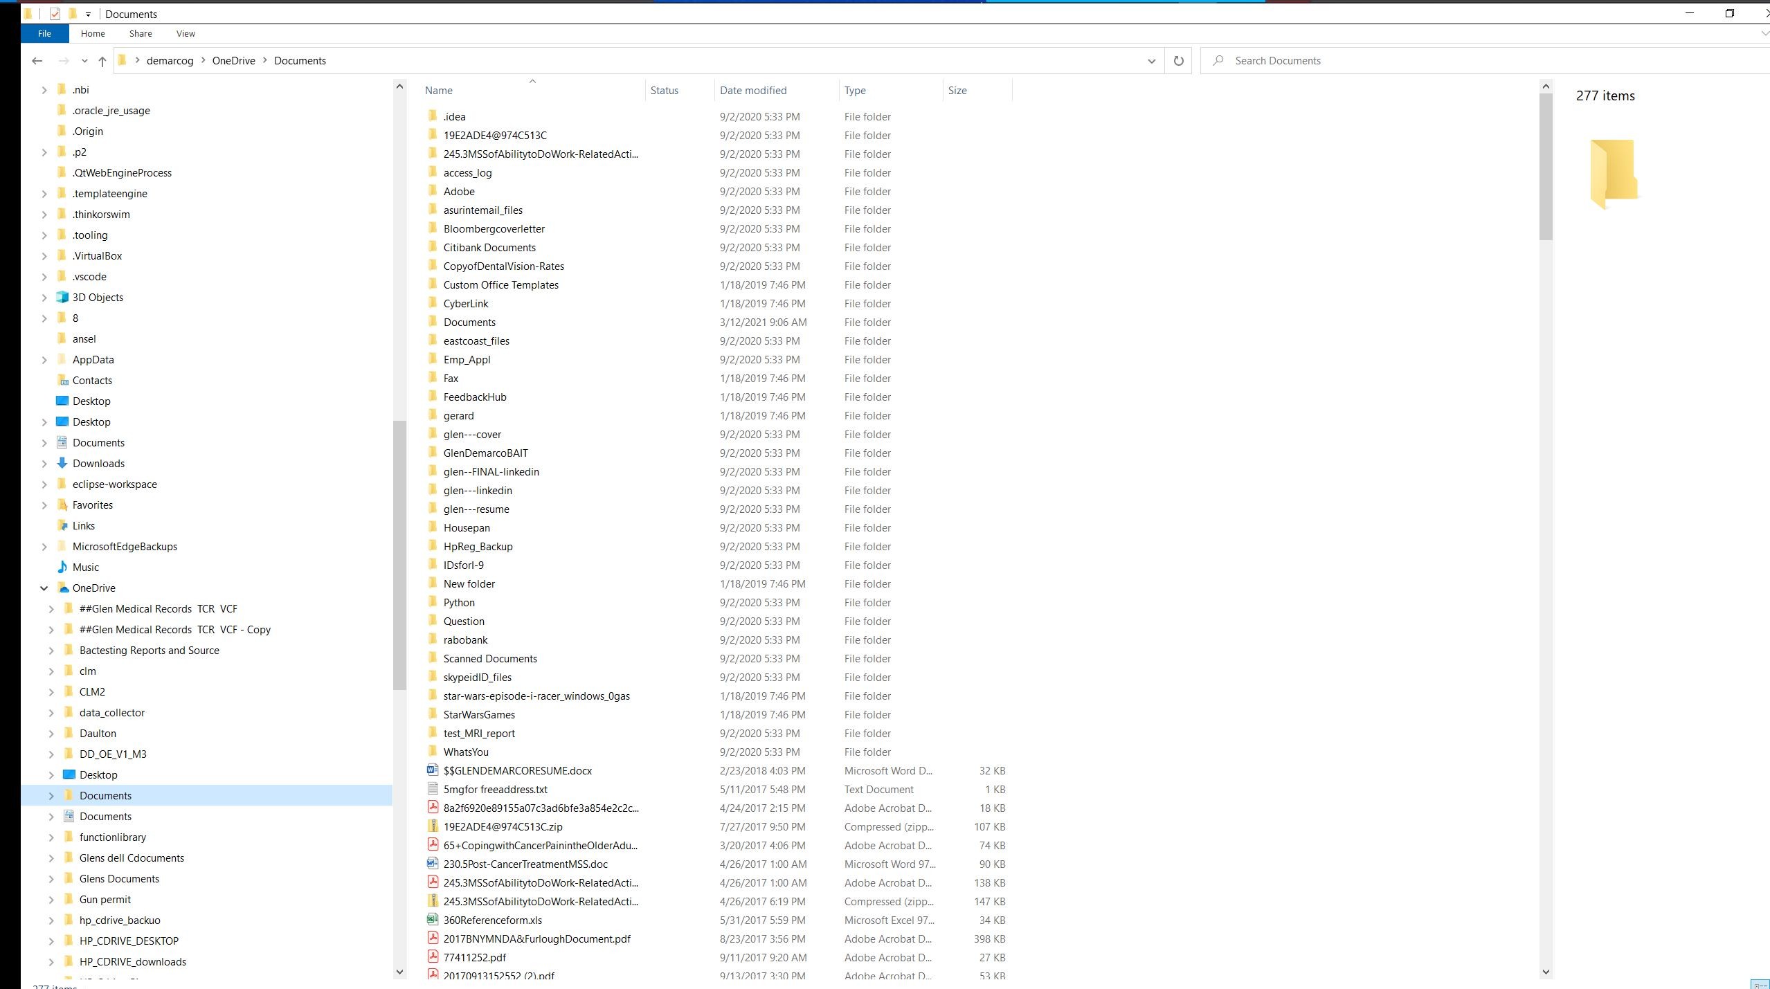Open the 77411252.pdf file

point(474,957)
